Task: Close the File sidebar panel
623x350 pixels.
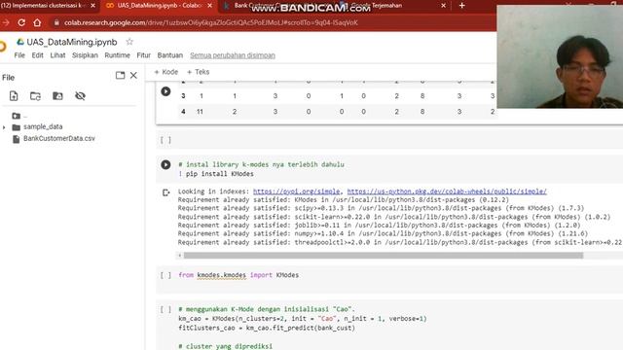Action: (x=133, y=76)
